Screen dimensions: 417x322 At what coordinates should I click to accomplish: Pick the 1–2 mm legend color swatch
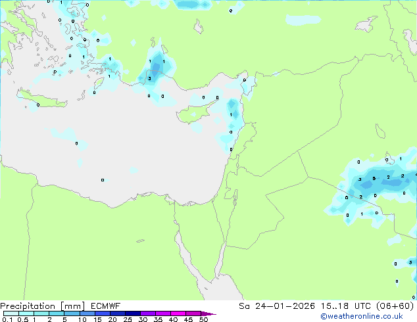[41, 313]
